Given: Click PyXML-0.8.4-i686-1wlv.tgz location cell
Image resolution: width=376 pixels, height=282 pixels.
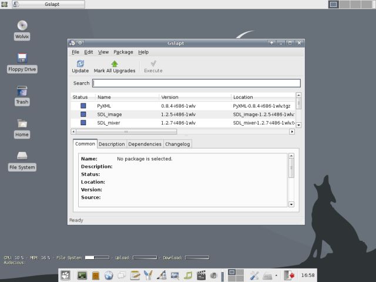Looking at the screenshot, I should click(x=261, y=106).
